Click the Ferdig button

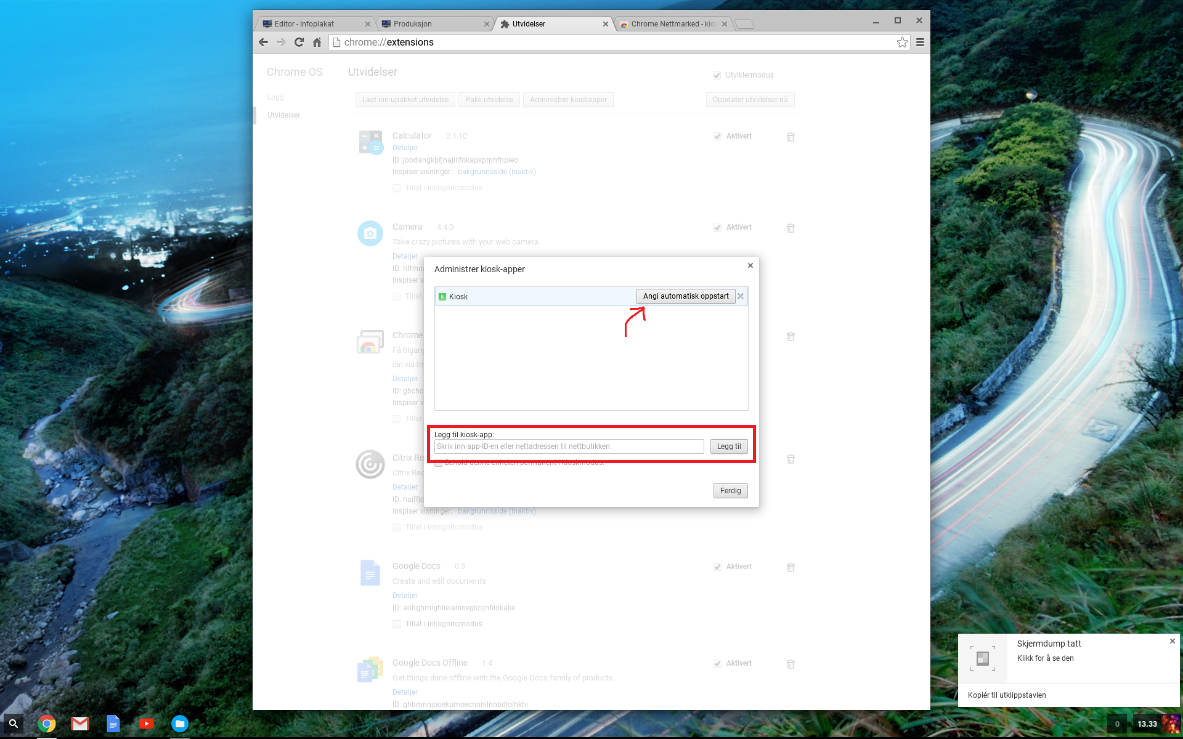730,491
